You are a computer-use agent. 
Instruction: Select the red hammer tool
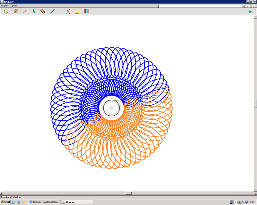(24, 12)
